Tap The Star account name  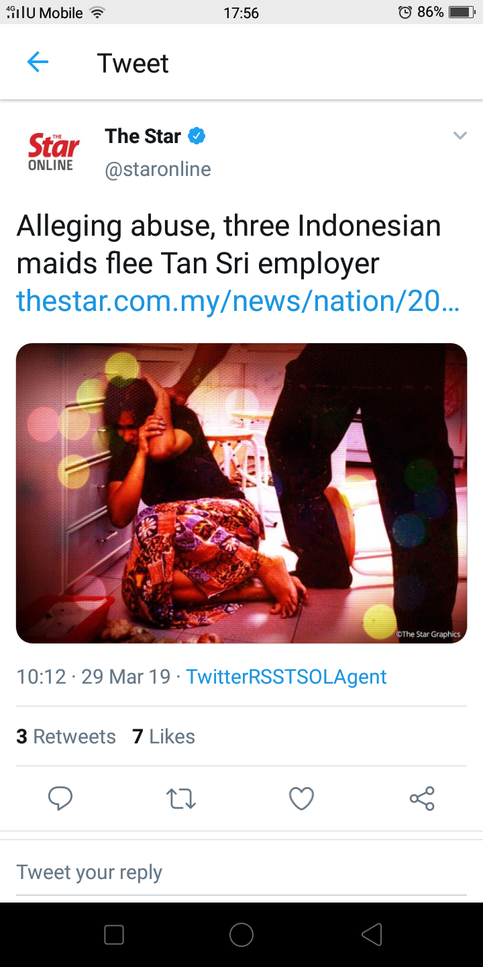(143, 136)
